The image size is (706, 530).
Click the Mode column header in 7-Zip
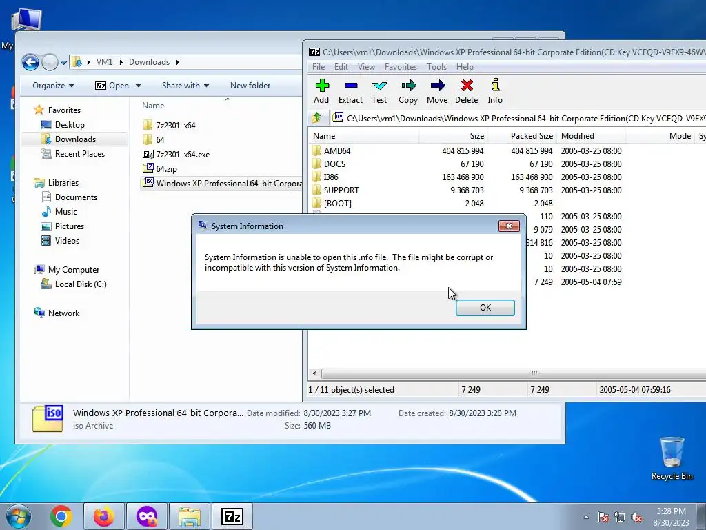[x=660, y=136]
